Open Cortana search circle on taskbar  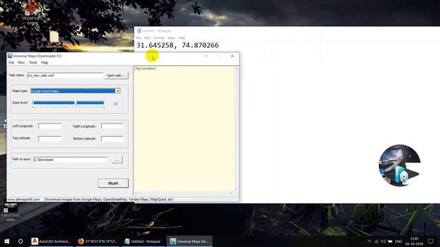(x=21, y=241)
